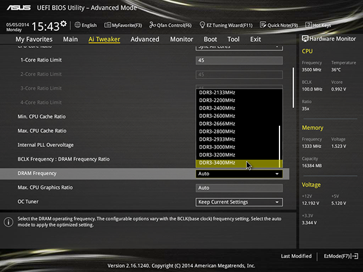Screen dimensions: 363x272
Task: Select DDR3-2933MHz memory frequency
Action: [x=238, y=139]
